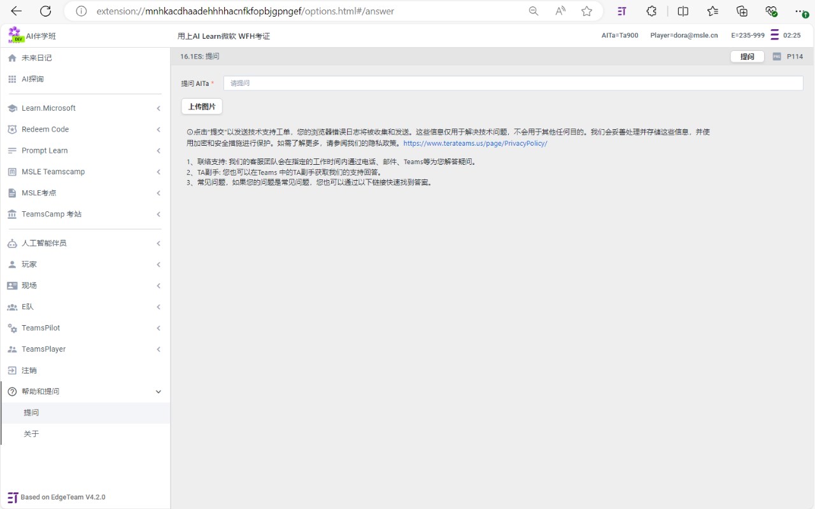Expand the Prompt Learn chevron
This screenshot has width=815, height=509.
(x=159, y=151)
